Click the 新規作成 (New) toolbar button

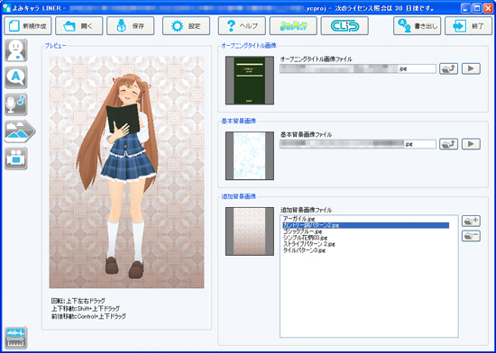click(x=28, y=26)
